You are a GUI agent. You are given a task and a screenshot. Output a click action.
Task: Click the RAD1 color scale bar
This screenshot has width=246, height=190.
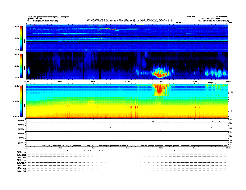click(x=21, y=66)
